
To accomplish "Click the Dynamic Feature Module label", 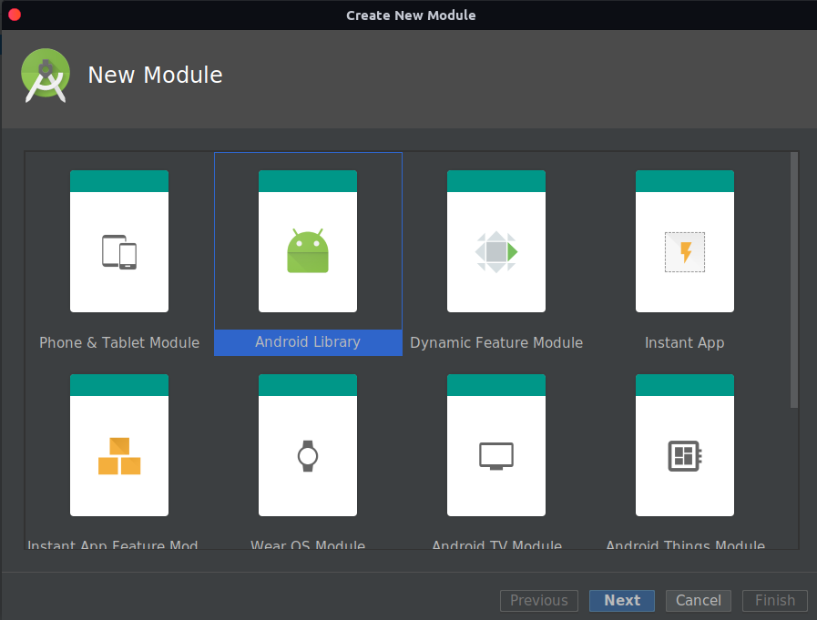I will pos(496,343).
